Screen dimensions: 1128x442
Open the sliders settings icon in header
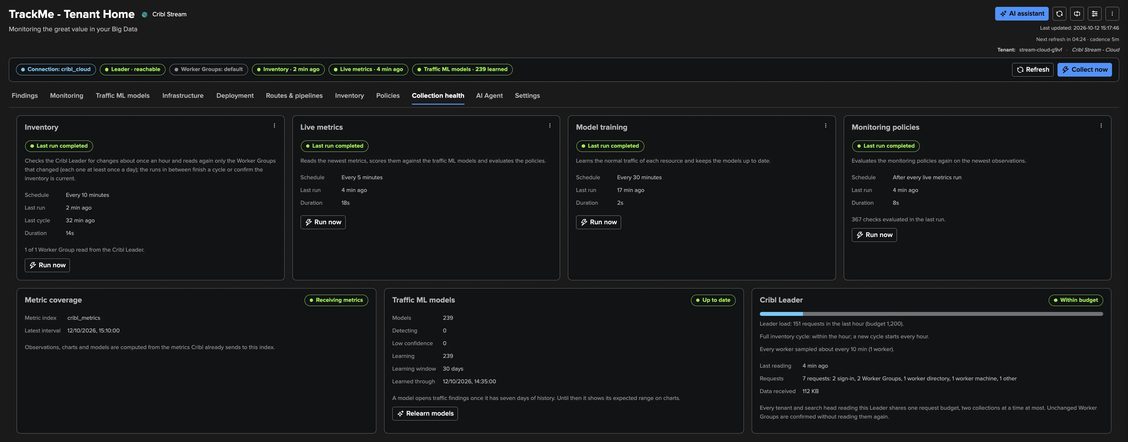pos(1094,14)
